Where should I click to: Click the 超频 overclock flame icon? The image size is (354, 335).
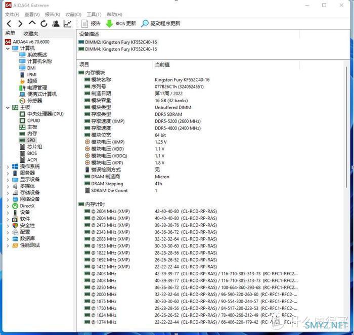(22, 81)
